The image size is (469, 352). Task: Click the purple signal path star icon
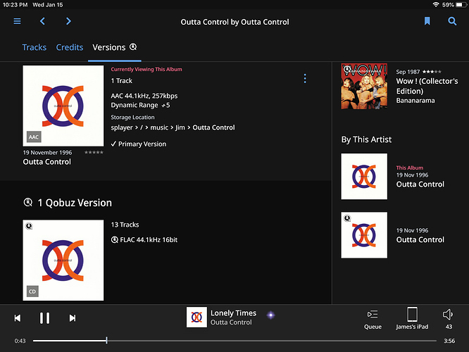click(x=270, y=315)
